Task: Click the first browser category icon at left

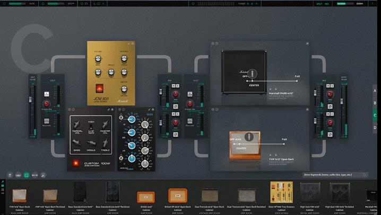Action: click(x=10, y=175)
